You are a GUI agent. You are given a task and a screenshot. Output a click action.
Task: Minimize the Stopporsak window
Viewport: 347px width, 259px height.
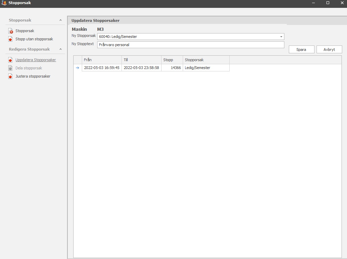pos(313,3)
